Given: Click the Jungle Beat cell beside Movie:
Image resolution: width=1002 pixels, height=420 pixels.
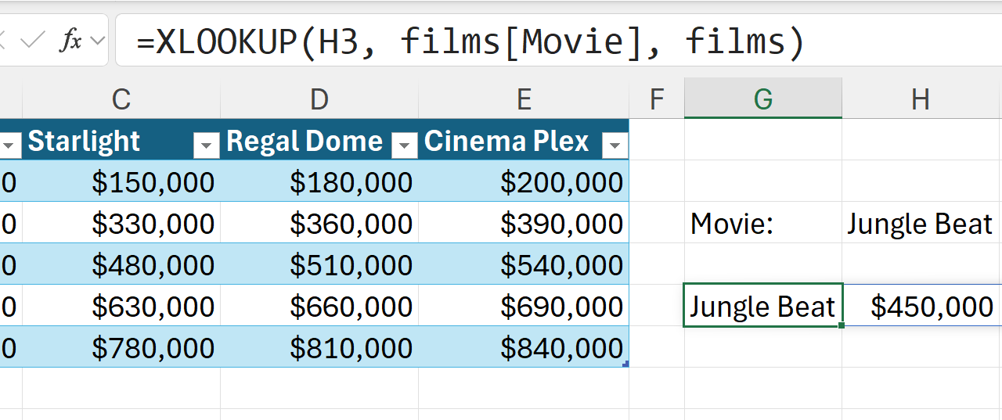Looking at the screenshot, I should point(920,224).
